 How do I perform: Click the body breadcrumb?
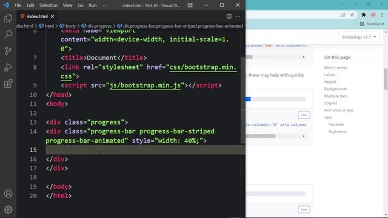point(67,26)
